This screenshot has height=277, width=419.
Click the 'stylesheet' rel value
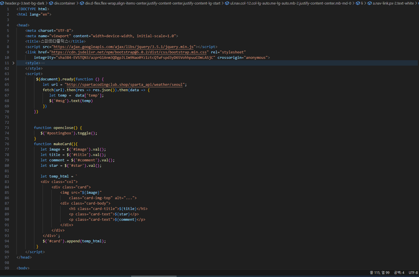point(233,52)
